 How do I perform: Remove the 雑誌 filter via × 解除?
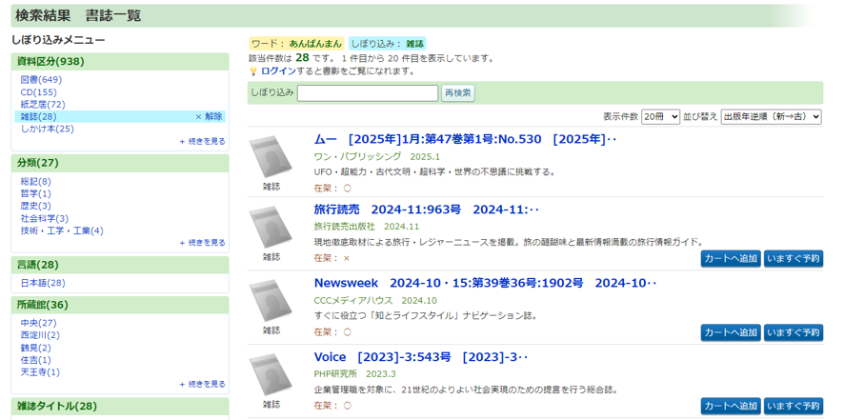pyautogui.click(x=209, y=116)
